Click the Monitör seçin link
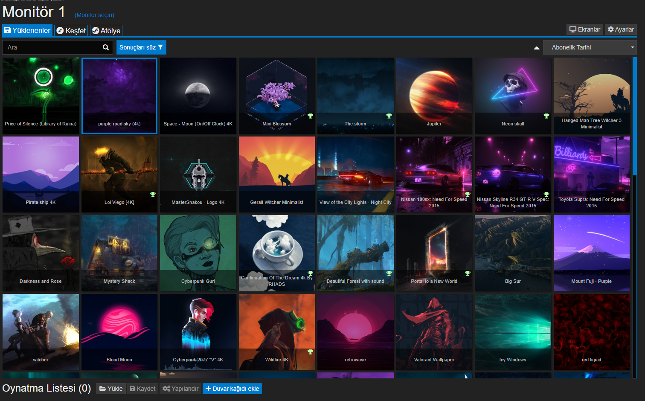The height and width of the screenshot is (401, 645). pos(94,15)
